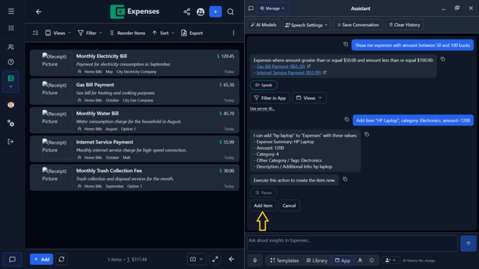Switch to the Library tab
This screenshot has height=269, width=479.
coord(317,261)
